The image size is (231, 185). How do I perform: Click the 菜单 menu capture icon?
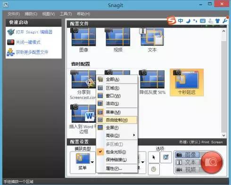click(x=100, y=112)
